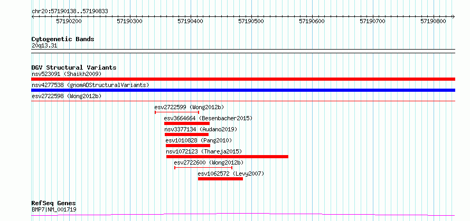Click the RefSeq Genes track heading
470x221 pixels.
tap(54, 204)
